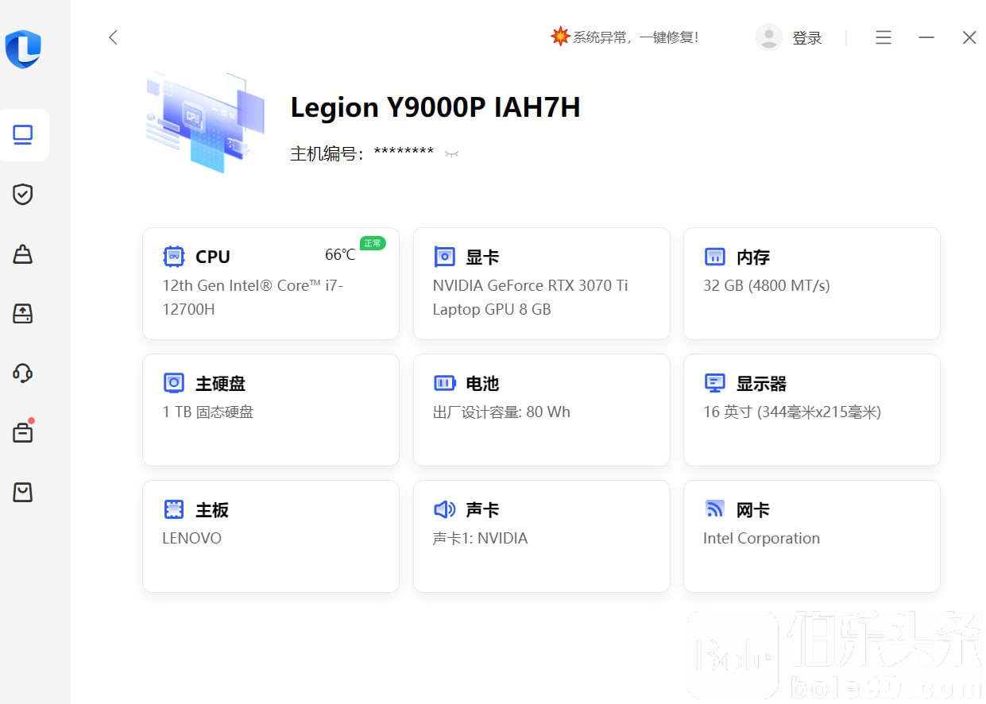The width and height of the screenshot is (986, 704).
Task: Open the 显卡 graphics card panel
Action: click(x=541, y=284)
